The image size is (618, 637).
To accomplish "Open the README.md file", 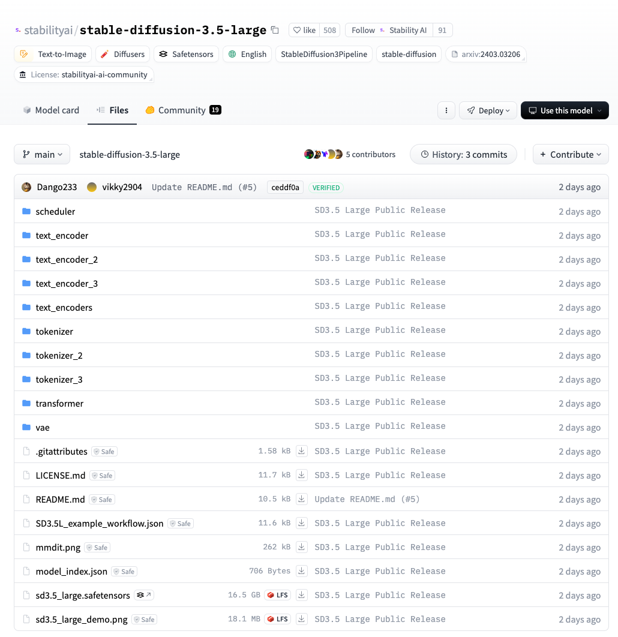I will pyautogui.click(x=60, y=499).
